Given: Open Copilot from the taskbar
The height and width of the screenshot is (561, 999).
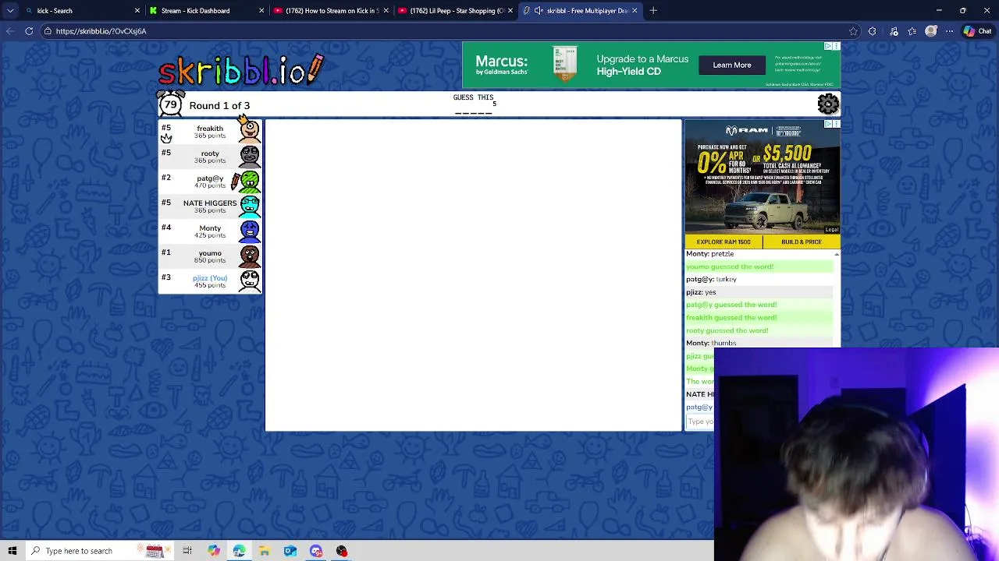Looking at the screenshot, I should (x=213, y=551).
